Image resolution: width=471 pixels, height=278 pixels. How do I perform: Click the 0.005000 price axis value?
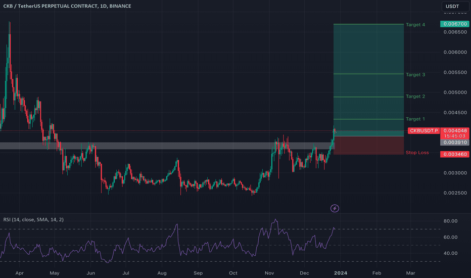point(455,92)
